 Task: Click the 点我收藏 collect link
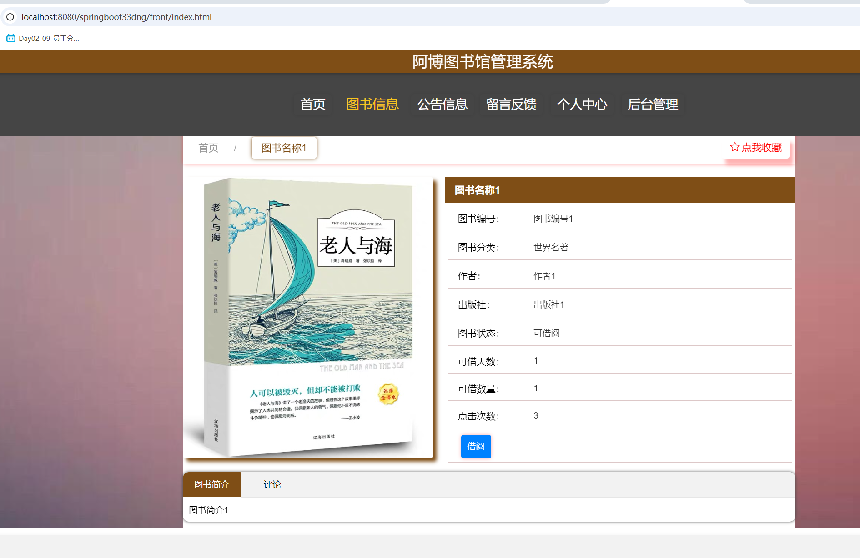pyautogui.click(x=762, y=148)
